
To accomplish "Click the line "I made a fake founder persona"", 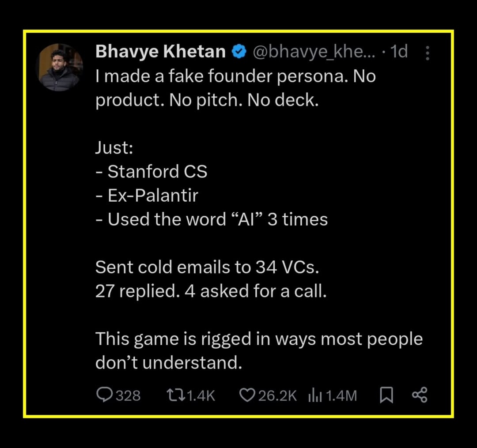I will tap(235, 77).
